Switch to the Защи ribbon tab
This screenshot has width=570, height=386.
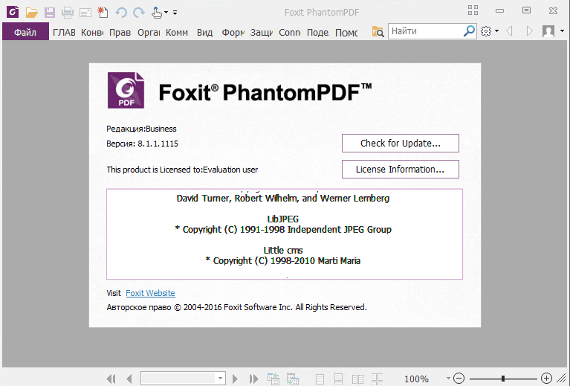261,33
